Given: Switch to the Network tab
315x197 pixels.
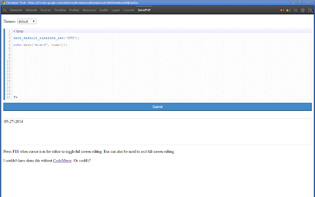Looking at the screenshot, I should coord(31,10).
